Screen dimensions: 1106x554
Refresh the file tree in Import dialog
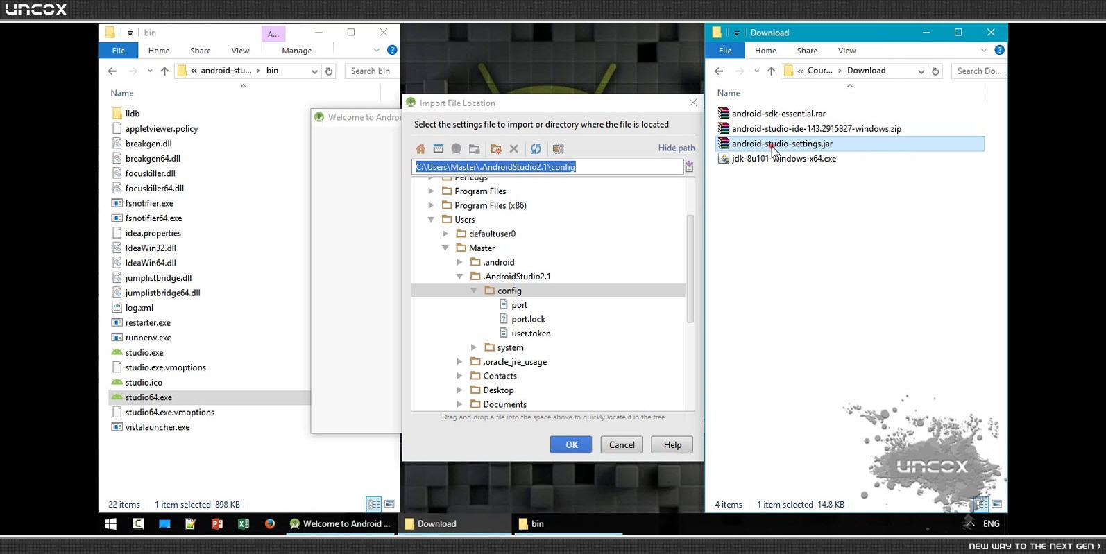pos(536,148)
